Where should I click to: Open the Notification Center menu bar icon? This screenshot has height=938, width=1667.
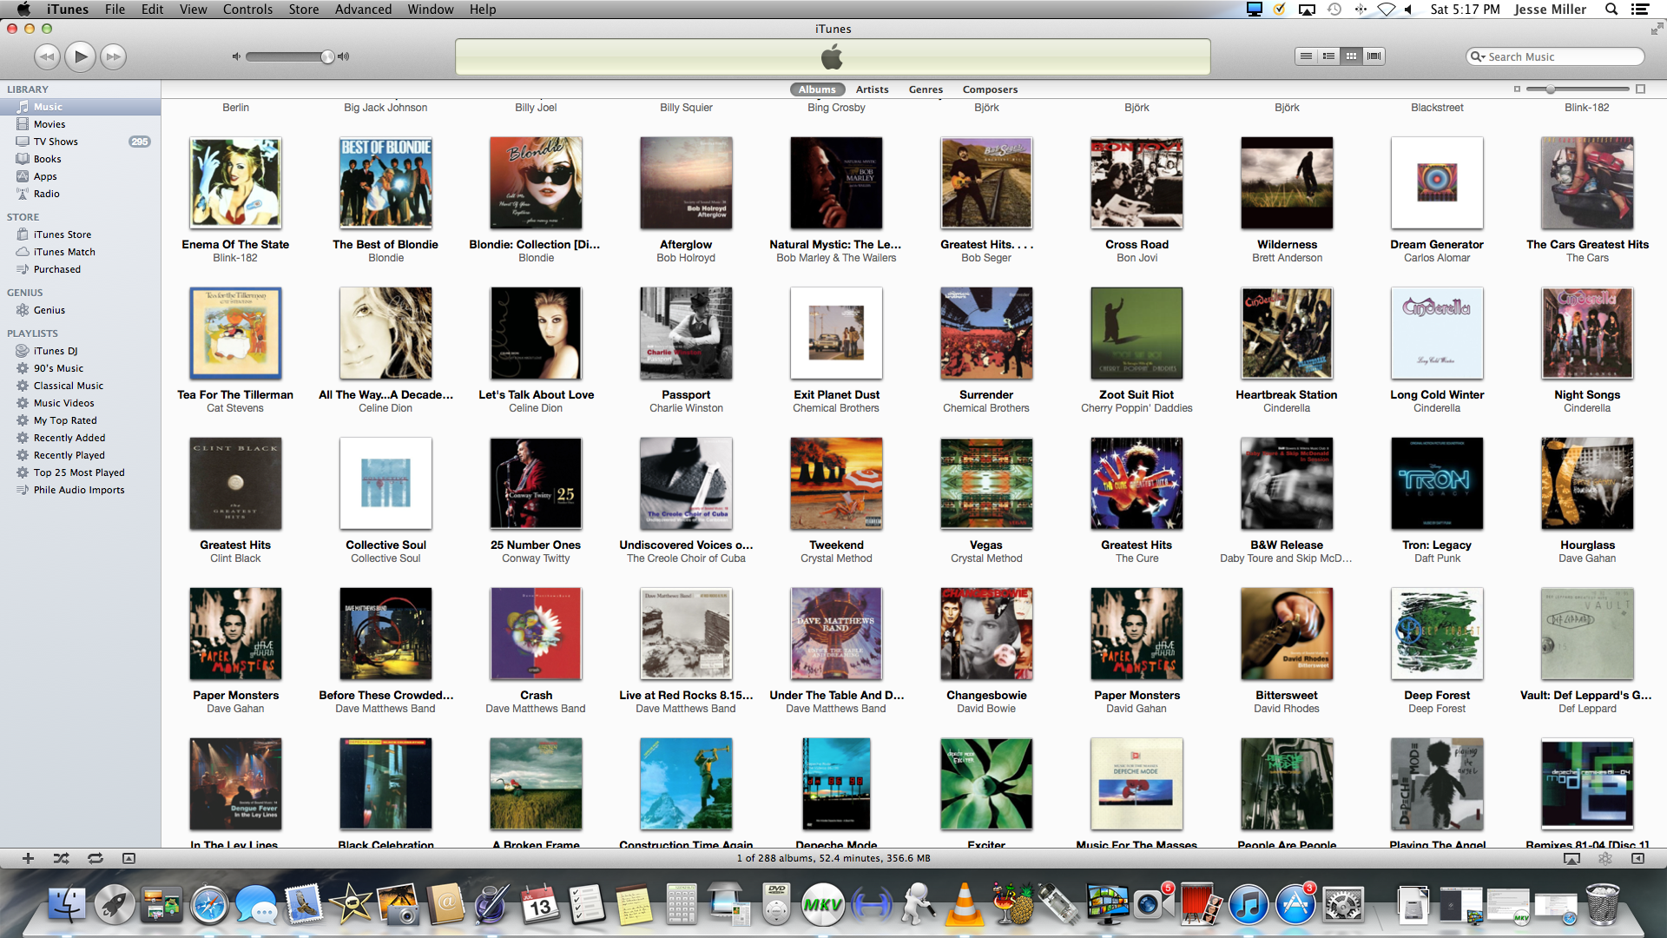click(x=1640, y=9)
